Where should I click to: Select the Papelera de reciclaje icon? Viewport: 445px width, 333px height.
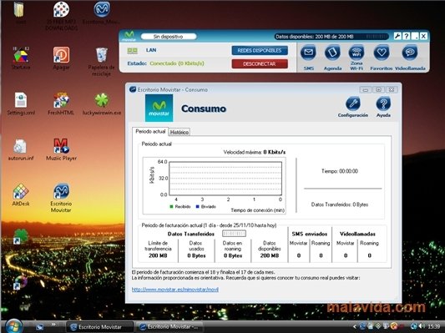[x=101, y=62]
